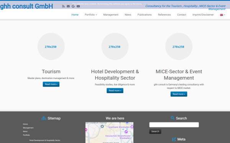
Task: Open the RSS feed icon
Action: [x=63, y=6]
